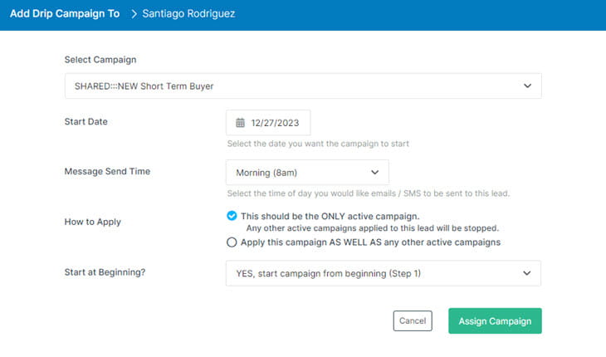Click the Message Send Time label

(107, 171)
